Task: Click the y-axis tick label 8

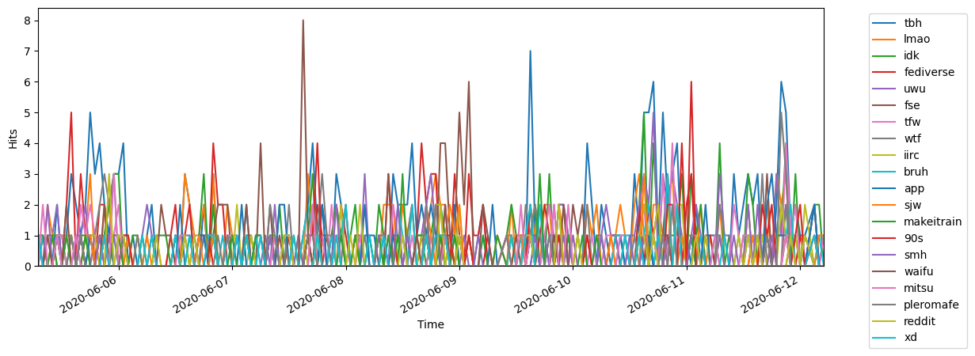Action: coord(26,21)
